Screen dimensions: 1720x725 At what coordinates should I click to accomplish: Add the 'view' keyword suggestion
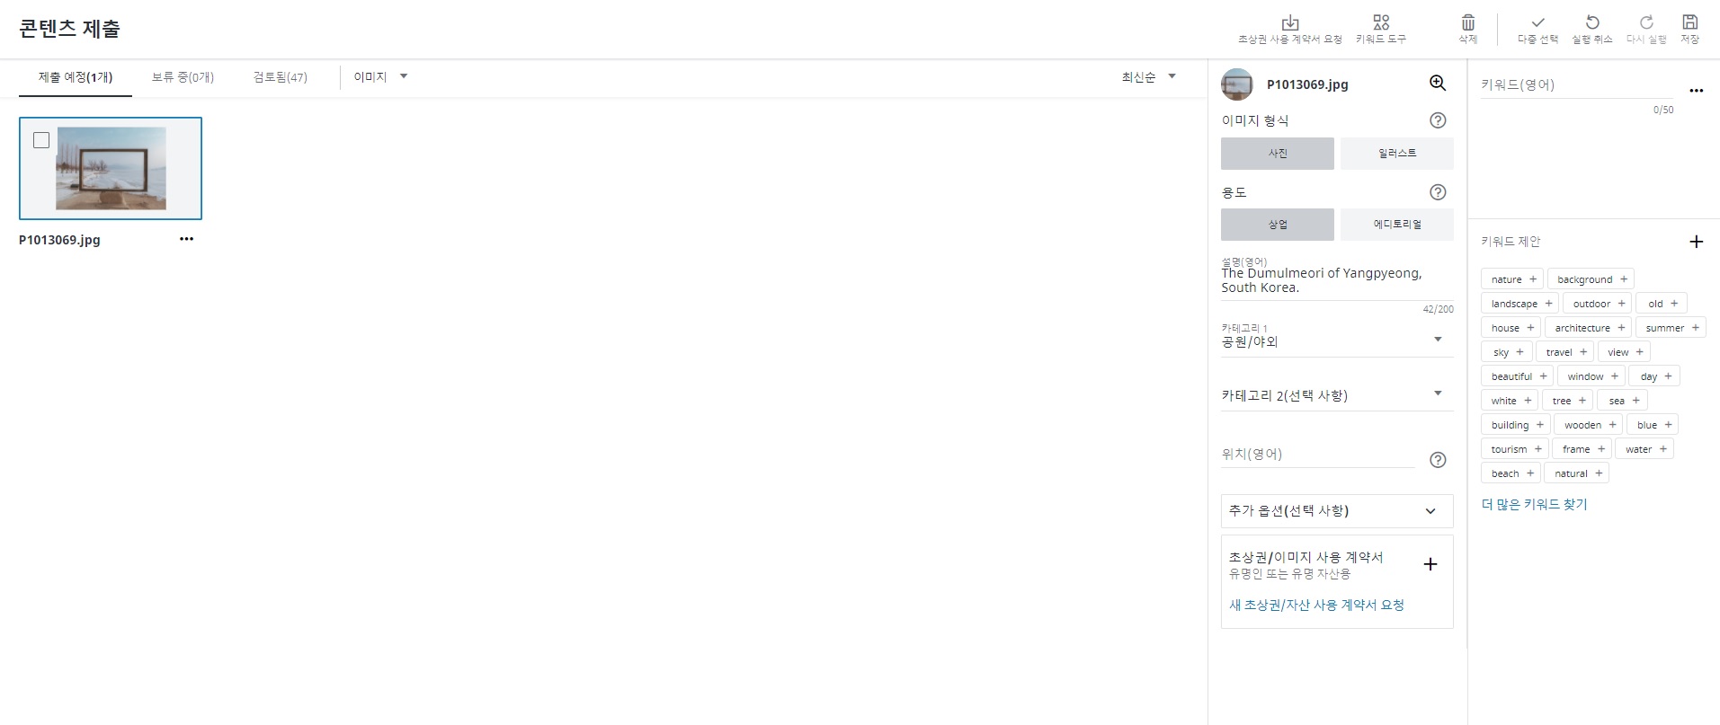click(x=1624, y=352)
